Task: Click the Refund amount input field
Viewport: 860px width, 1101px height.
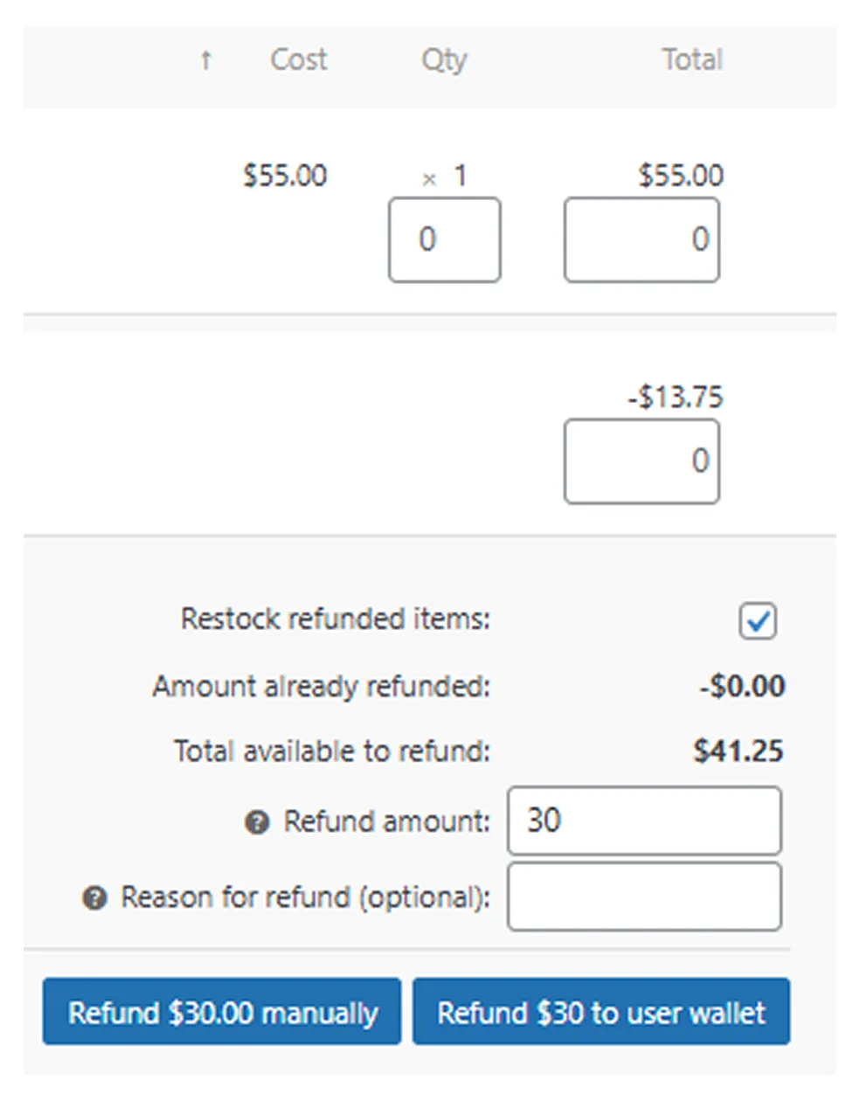Action: coord(644,821)
